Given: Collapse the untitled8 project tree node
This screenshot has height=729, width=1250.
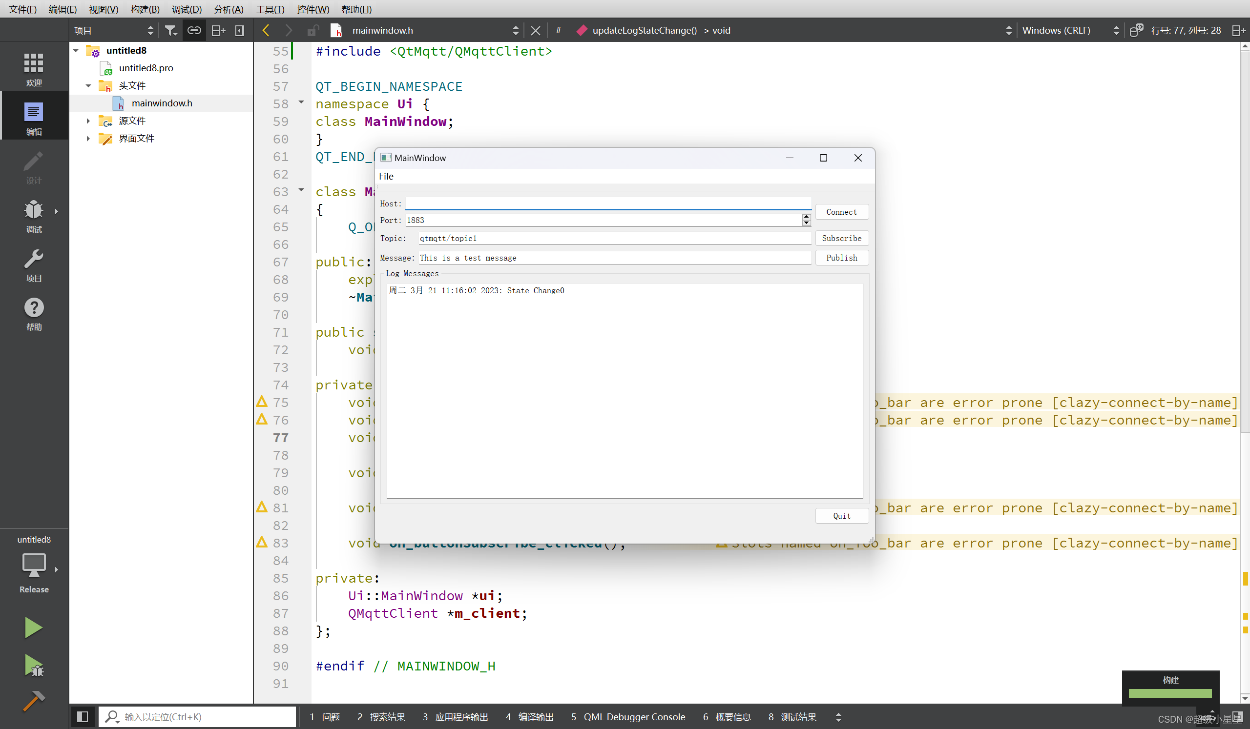Looking at the screenshot, I should click(x=76, y=51).
